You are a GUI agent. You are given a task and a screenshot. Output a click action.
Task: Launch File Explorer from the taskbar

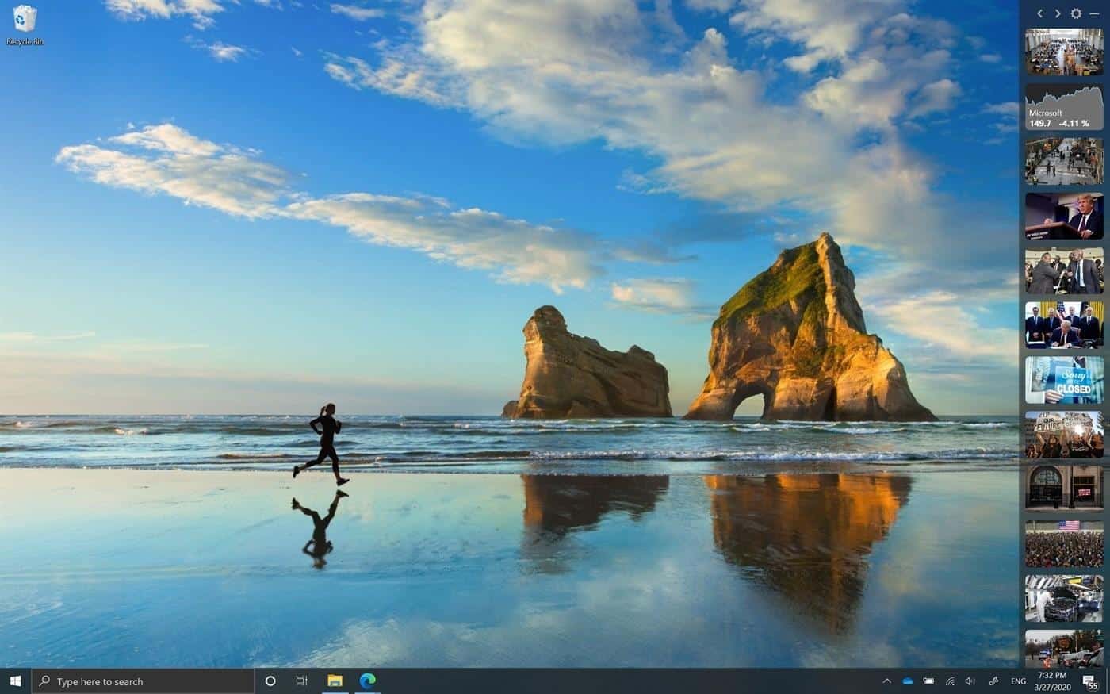[335, 681]
